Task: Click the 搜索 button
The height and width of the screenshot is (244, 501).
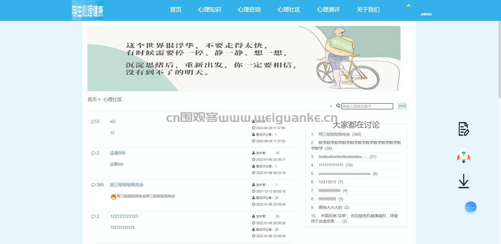Action: click(x=402, y=106)
